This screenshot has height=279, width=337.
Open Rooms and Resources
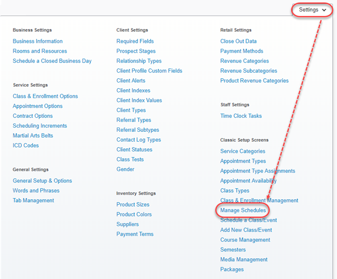pyautogui.click(x=40, y=51)
